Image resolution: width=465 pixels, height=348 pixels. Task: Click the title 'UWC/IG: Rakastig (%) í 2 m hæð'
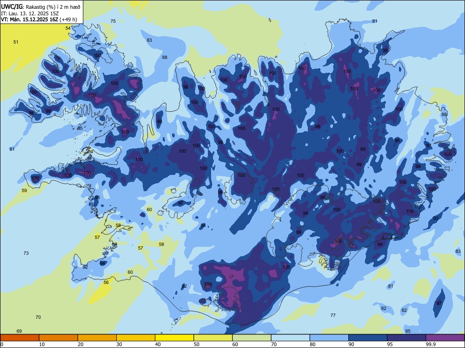coord(40,6)
